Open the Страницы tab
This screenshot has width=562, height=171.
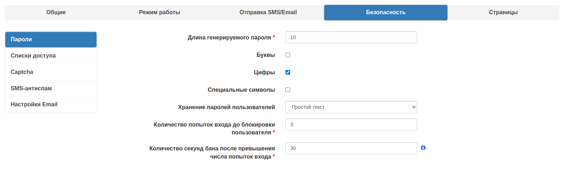pyautogui.click(x=503, y=12)
